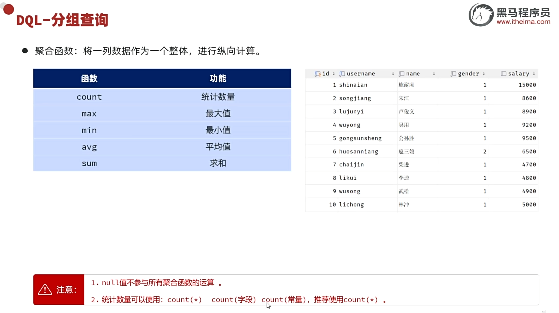Open the www.itheima.com link
Viewport: 559px width, 313px height.
(523, 22)
